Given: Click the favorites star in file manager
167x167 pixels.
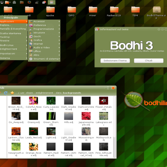Looking at the screenshot, I should [x=12, y=93].
